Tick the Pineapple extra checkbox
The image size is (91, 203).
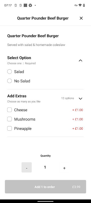tap(10, 128)
